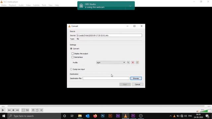Open Illustrator from taskbar
The image size is (212, 119).
click(x=110, y=116)
